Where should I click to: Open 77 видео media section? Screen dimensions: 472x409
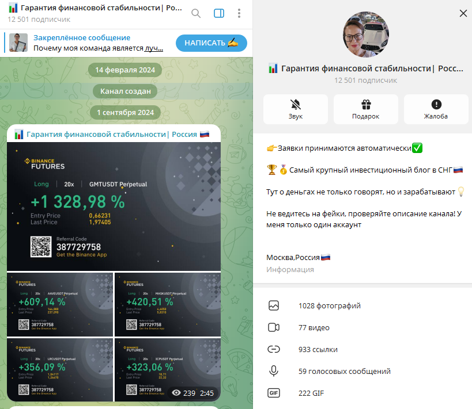(363, 327)
